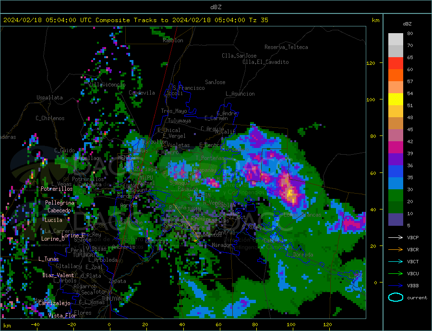Click the Clla.El_Cavadito map label
The height and width of the screenshot is (331, 432).
click(x=265, y=62)
